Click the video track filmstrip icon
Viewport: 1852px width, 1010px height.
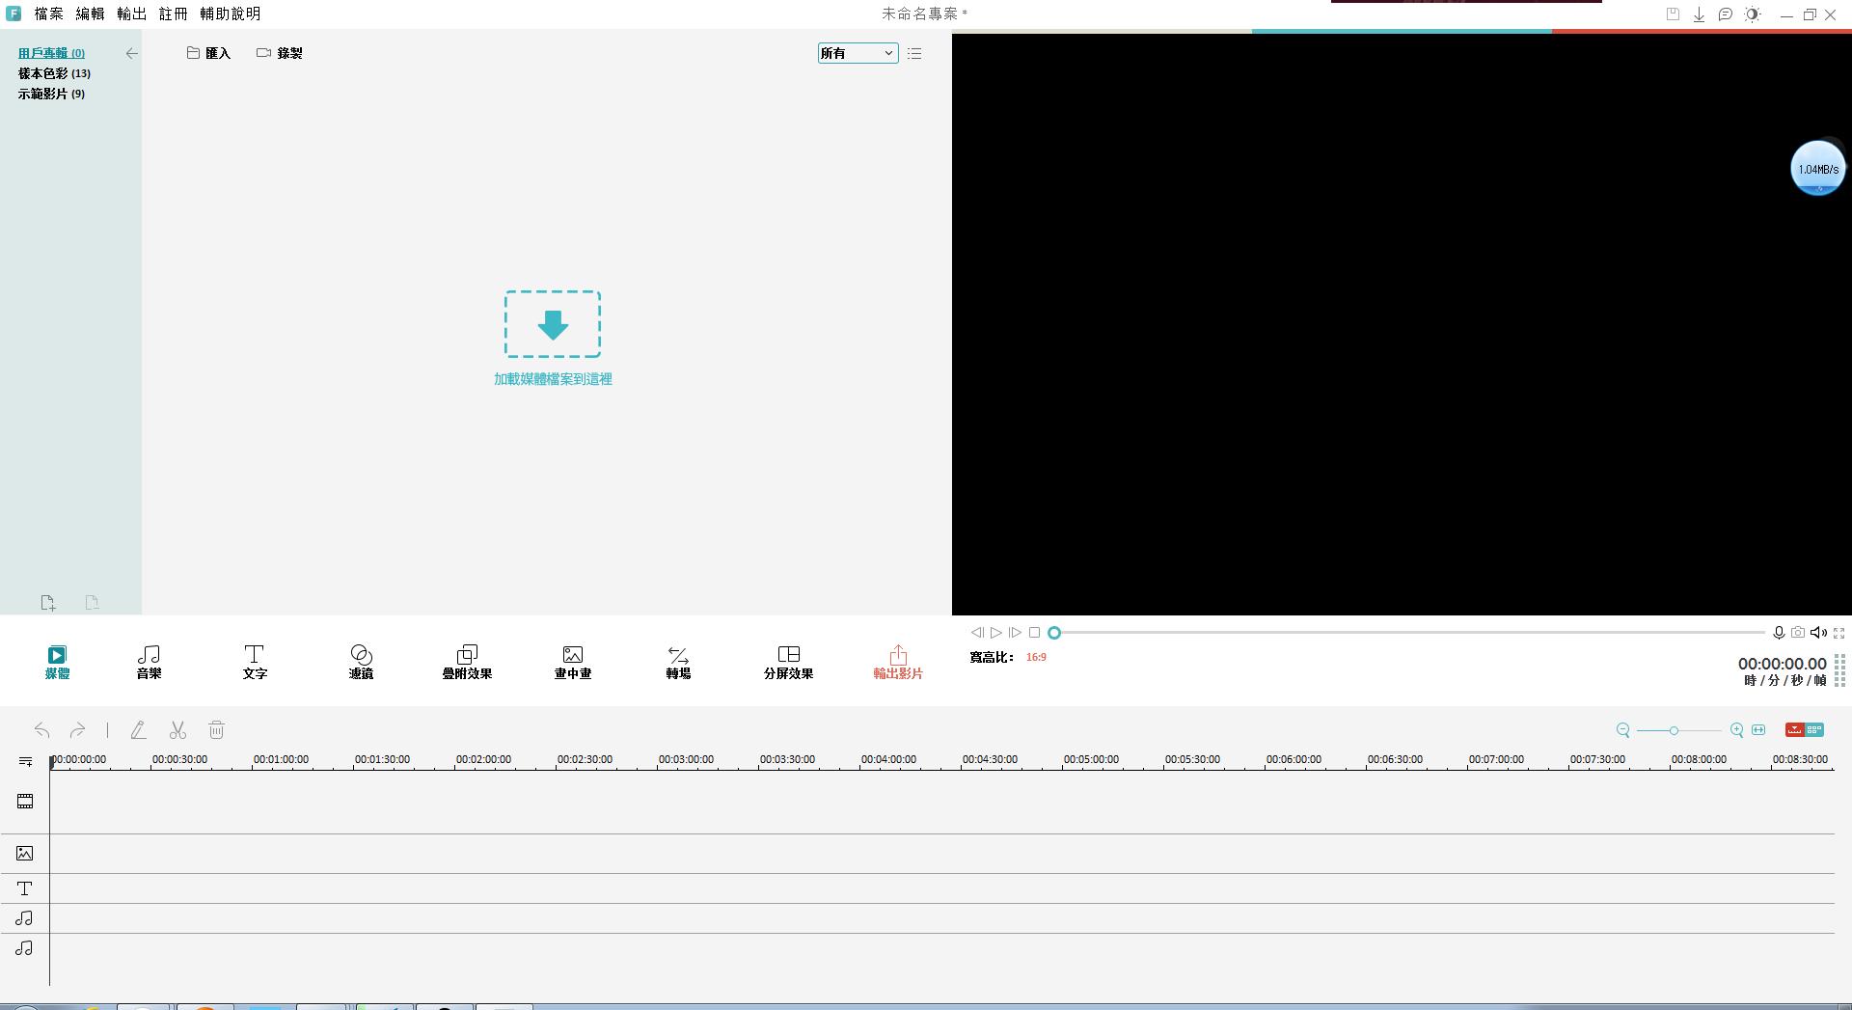tap(25, 802)
